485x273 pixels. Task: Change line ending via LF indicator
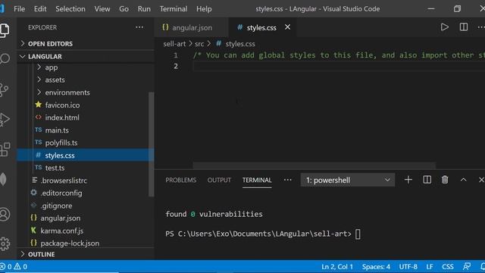[430, 266]
